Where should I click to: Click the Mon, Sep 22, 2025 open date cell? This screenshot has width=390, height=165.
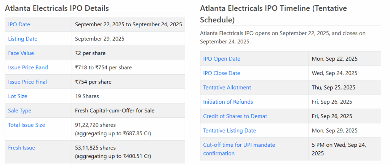[334, 59]
